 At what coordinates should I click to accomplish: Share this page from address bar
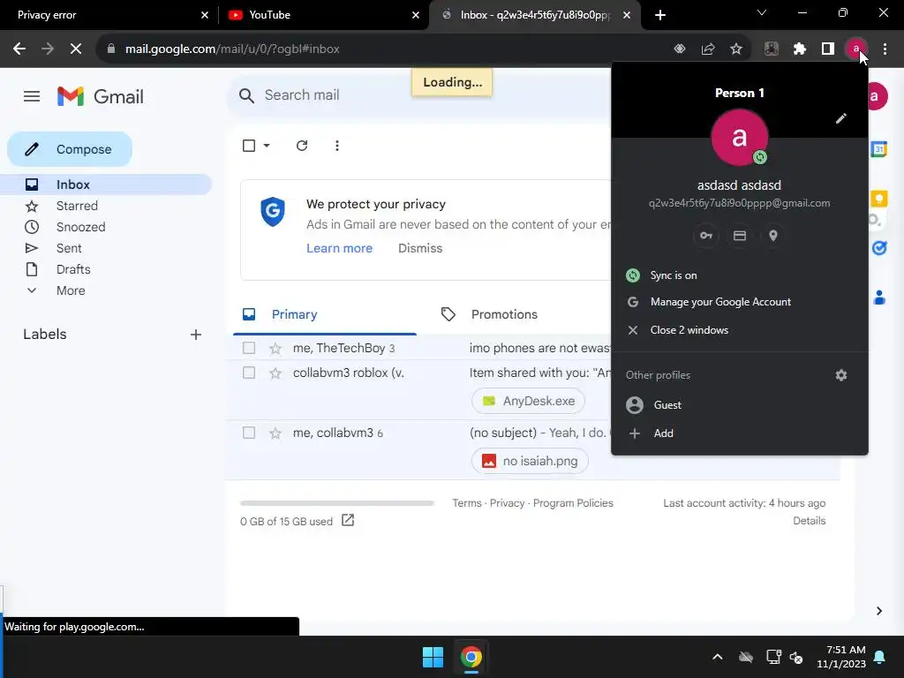coord(708,49)
